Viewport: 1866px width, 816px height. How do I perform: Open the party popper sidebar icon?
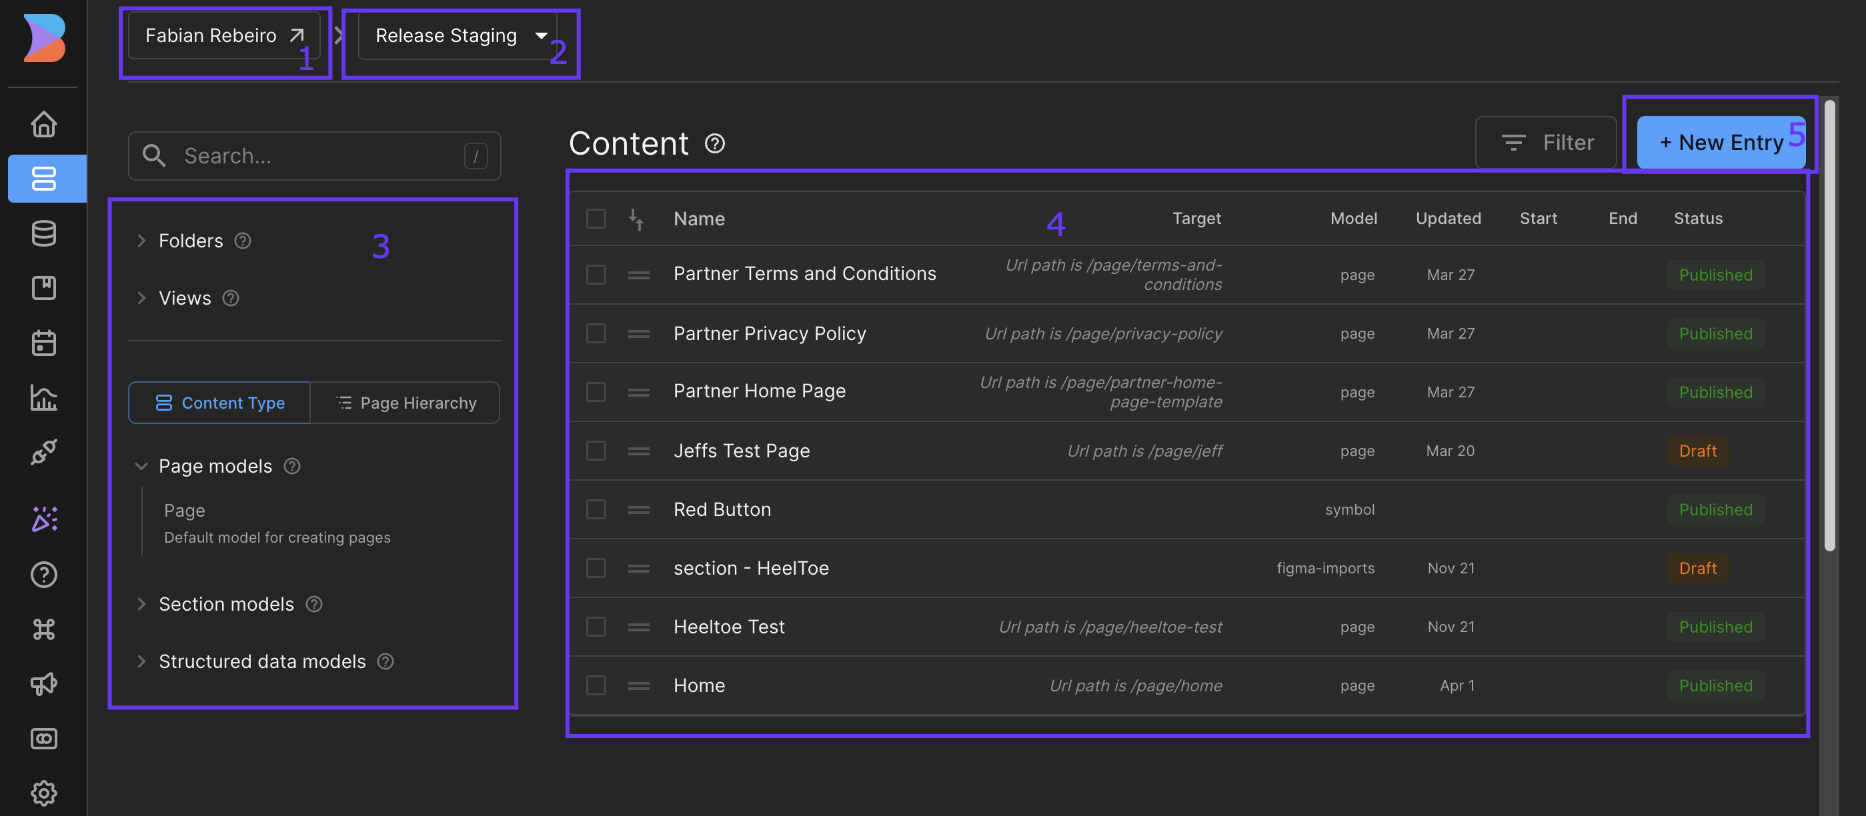pos(44,520)
